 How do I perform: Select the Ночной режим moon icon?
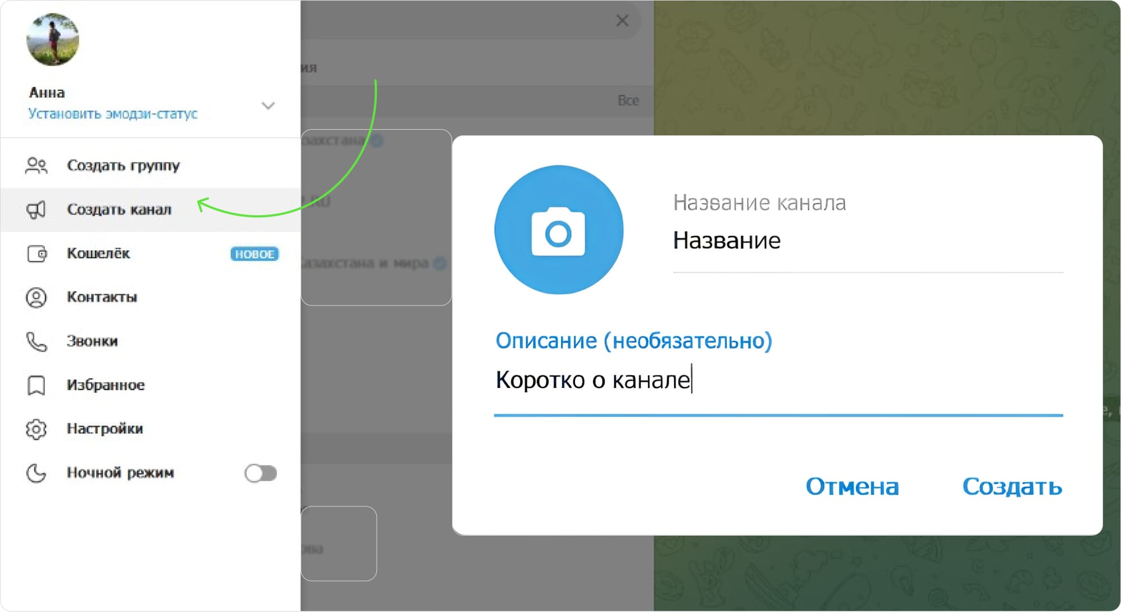(37, 473)
